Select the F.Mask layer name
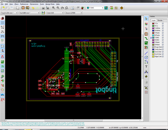This screenshot has height=130, width=168. pyautogui.click(x=157, y=42)
